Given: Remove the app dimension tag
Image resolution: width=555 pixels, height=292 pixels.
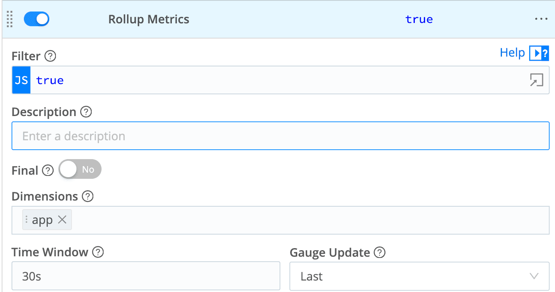Looking at the screenshot, I should (x=62, y=220).
